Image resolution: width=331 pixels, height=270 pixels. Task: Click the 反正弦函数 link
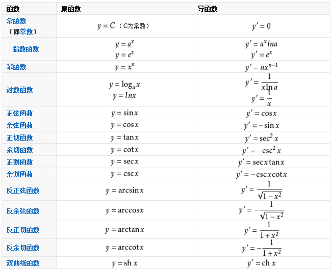[x=23, y=191]
